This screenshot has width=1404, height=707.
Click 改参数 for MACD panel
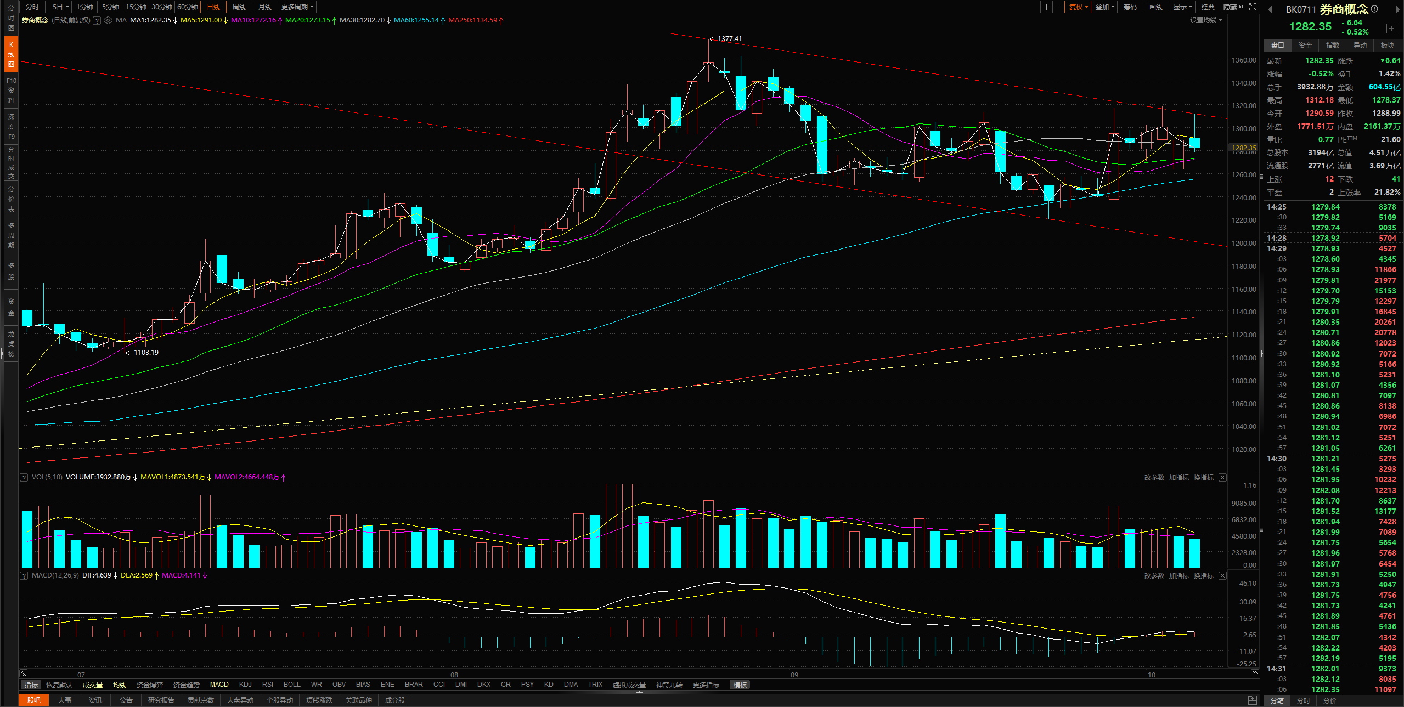coord(1154,576)
